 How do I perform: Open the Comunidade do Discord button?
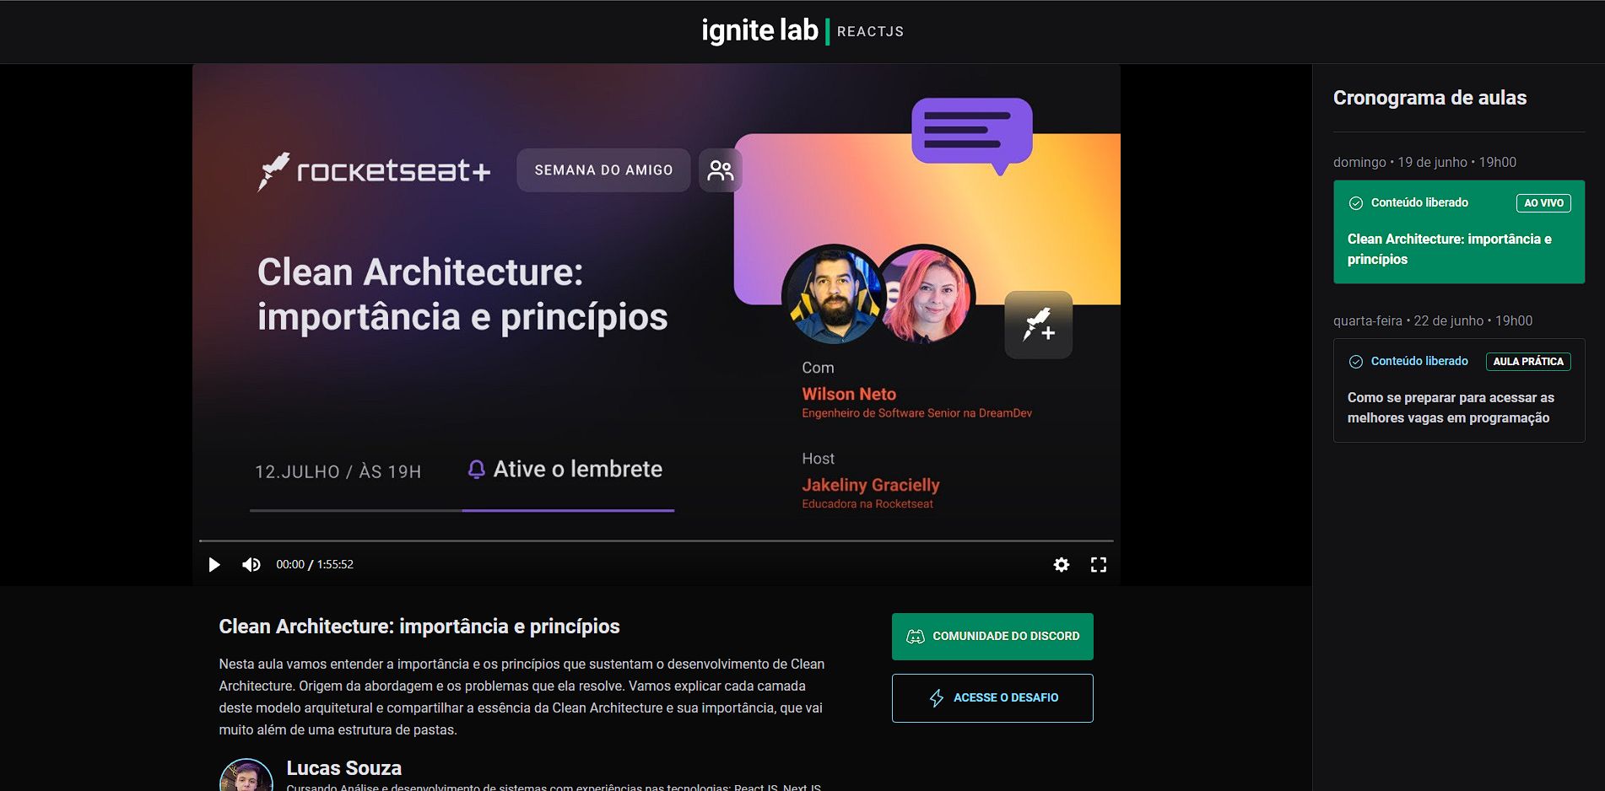992,637
